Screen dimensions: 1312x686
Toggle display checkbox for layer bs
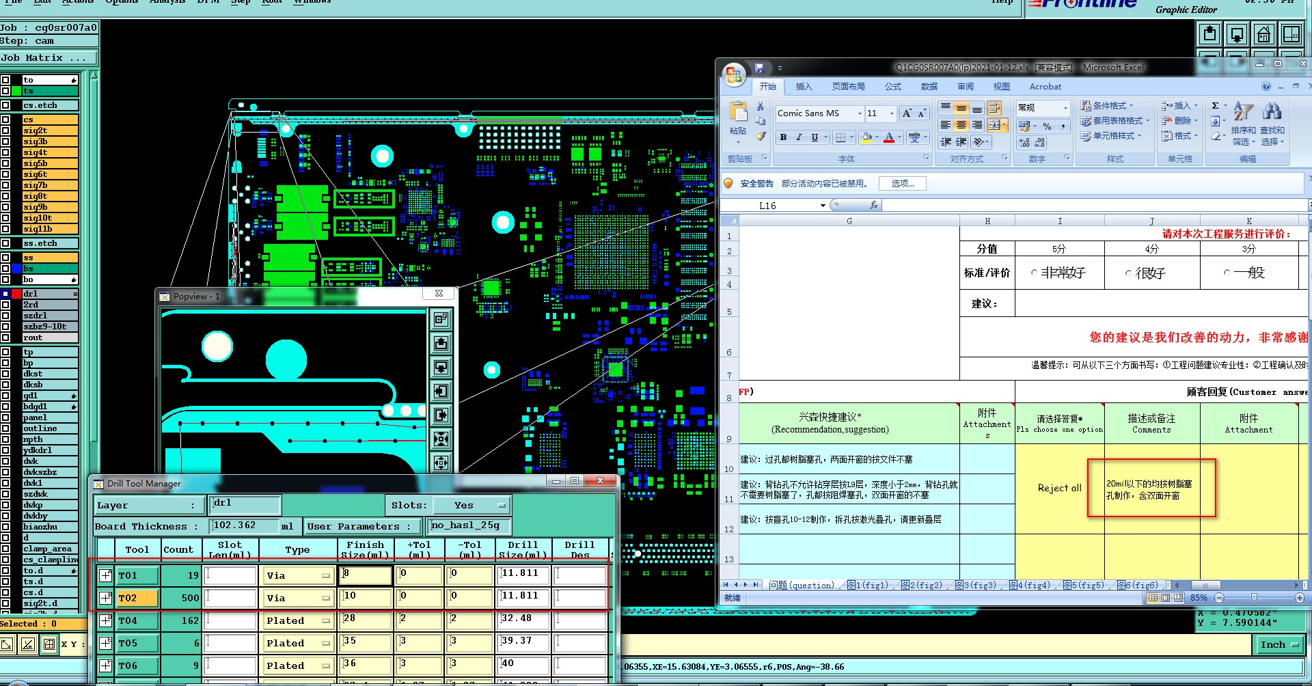click(x=5, y=269)
